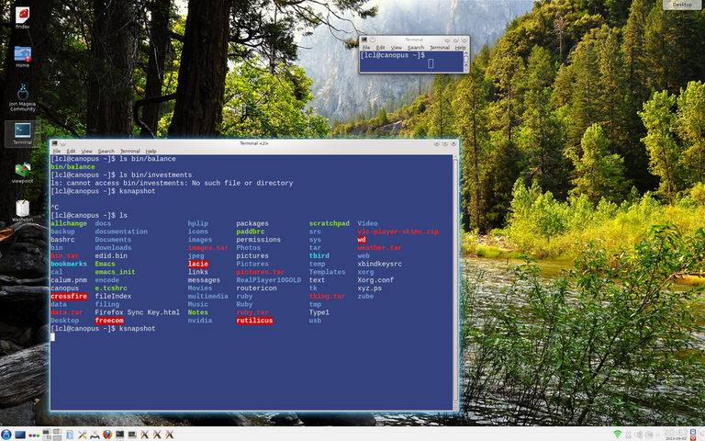This screenshot has width=705, height=441.
Task: Open File menu in the small Terminal window
Action: pos(366,47)
